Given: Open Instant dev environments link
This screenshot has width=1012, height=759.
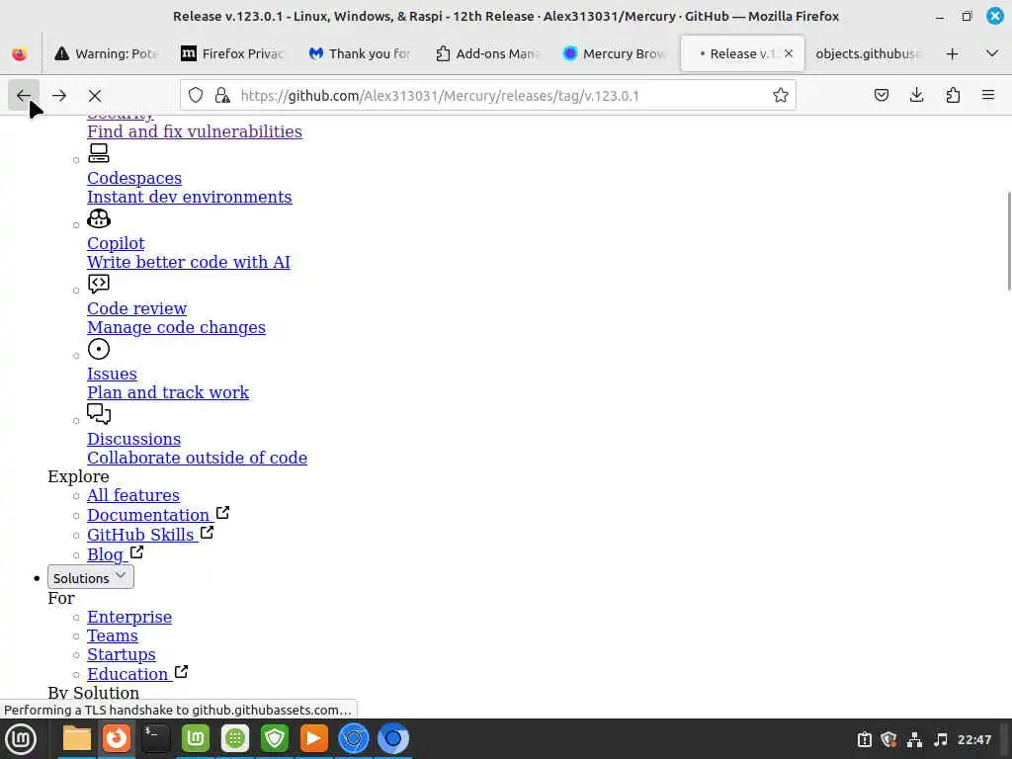Looking at the screenshot, I should 189,197.
